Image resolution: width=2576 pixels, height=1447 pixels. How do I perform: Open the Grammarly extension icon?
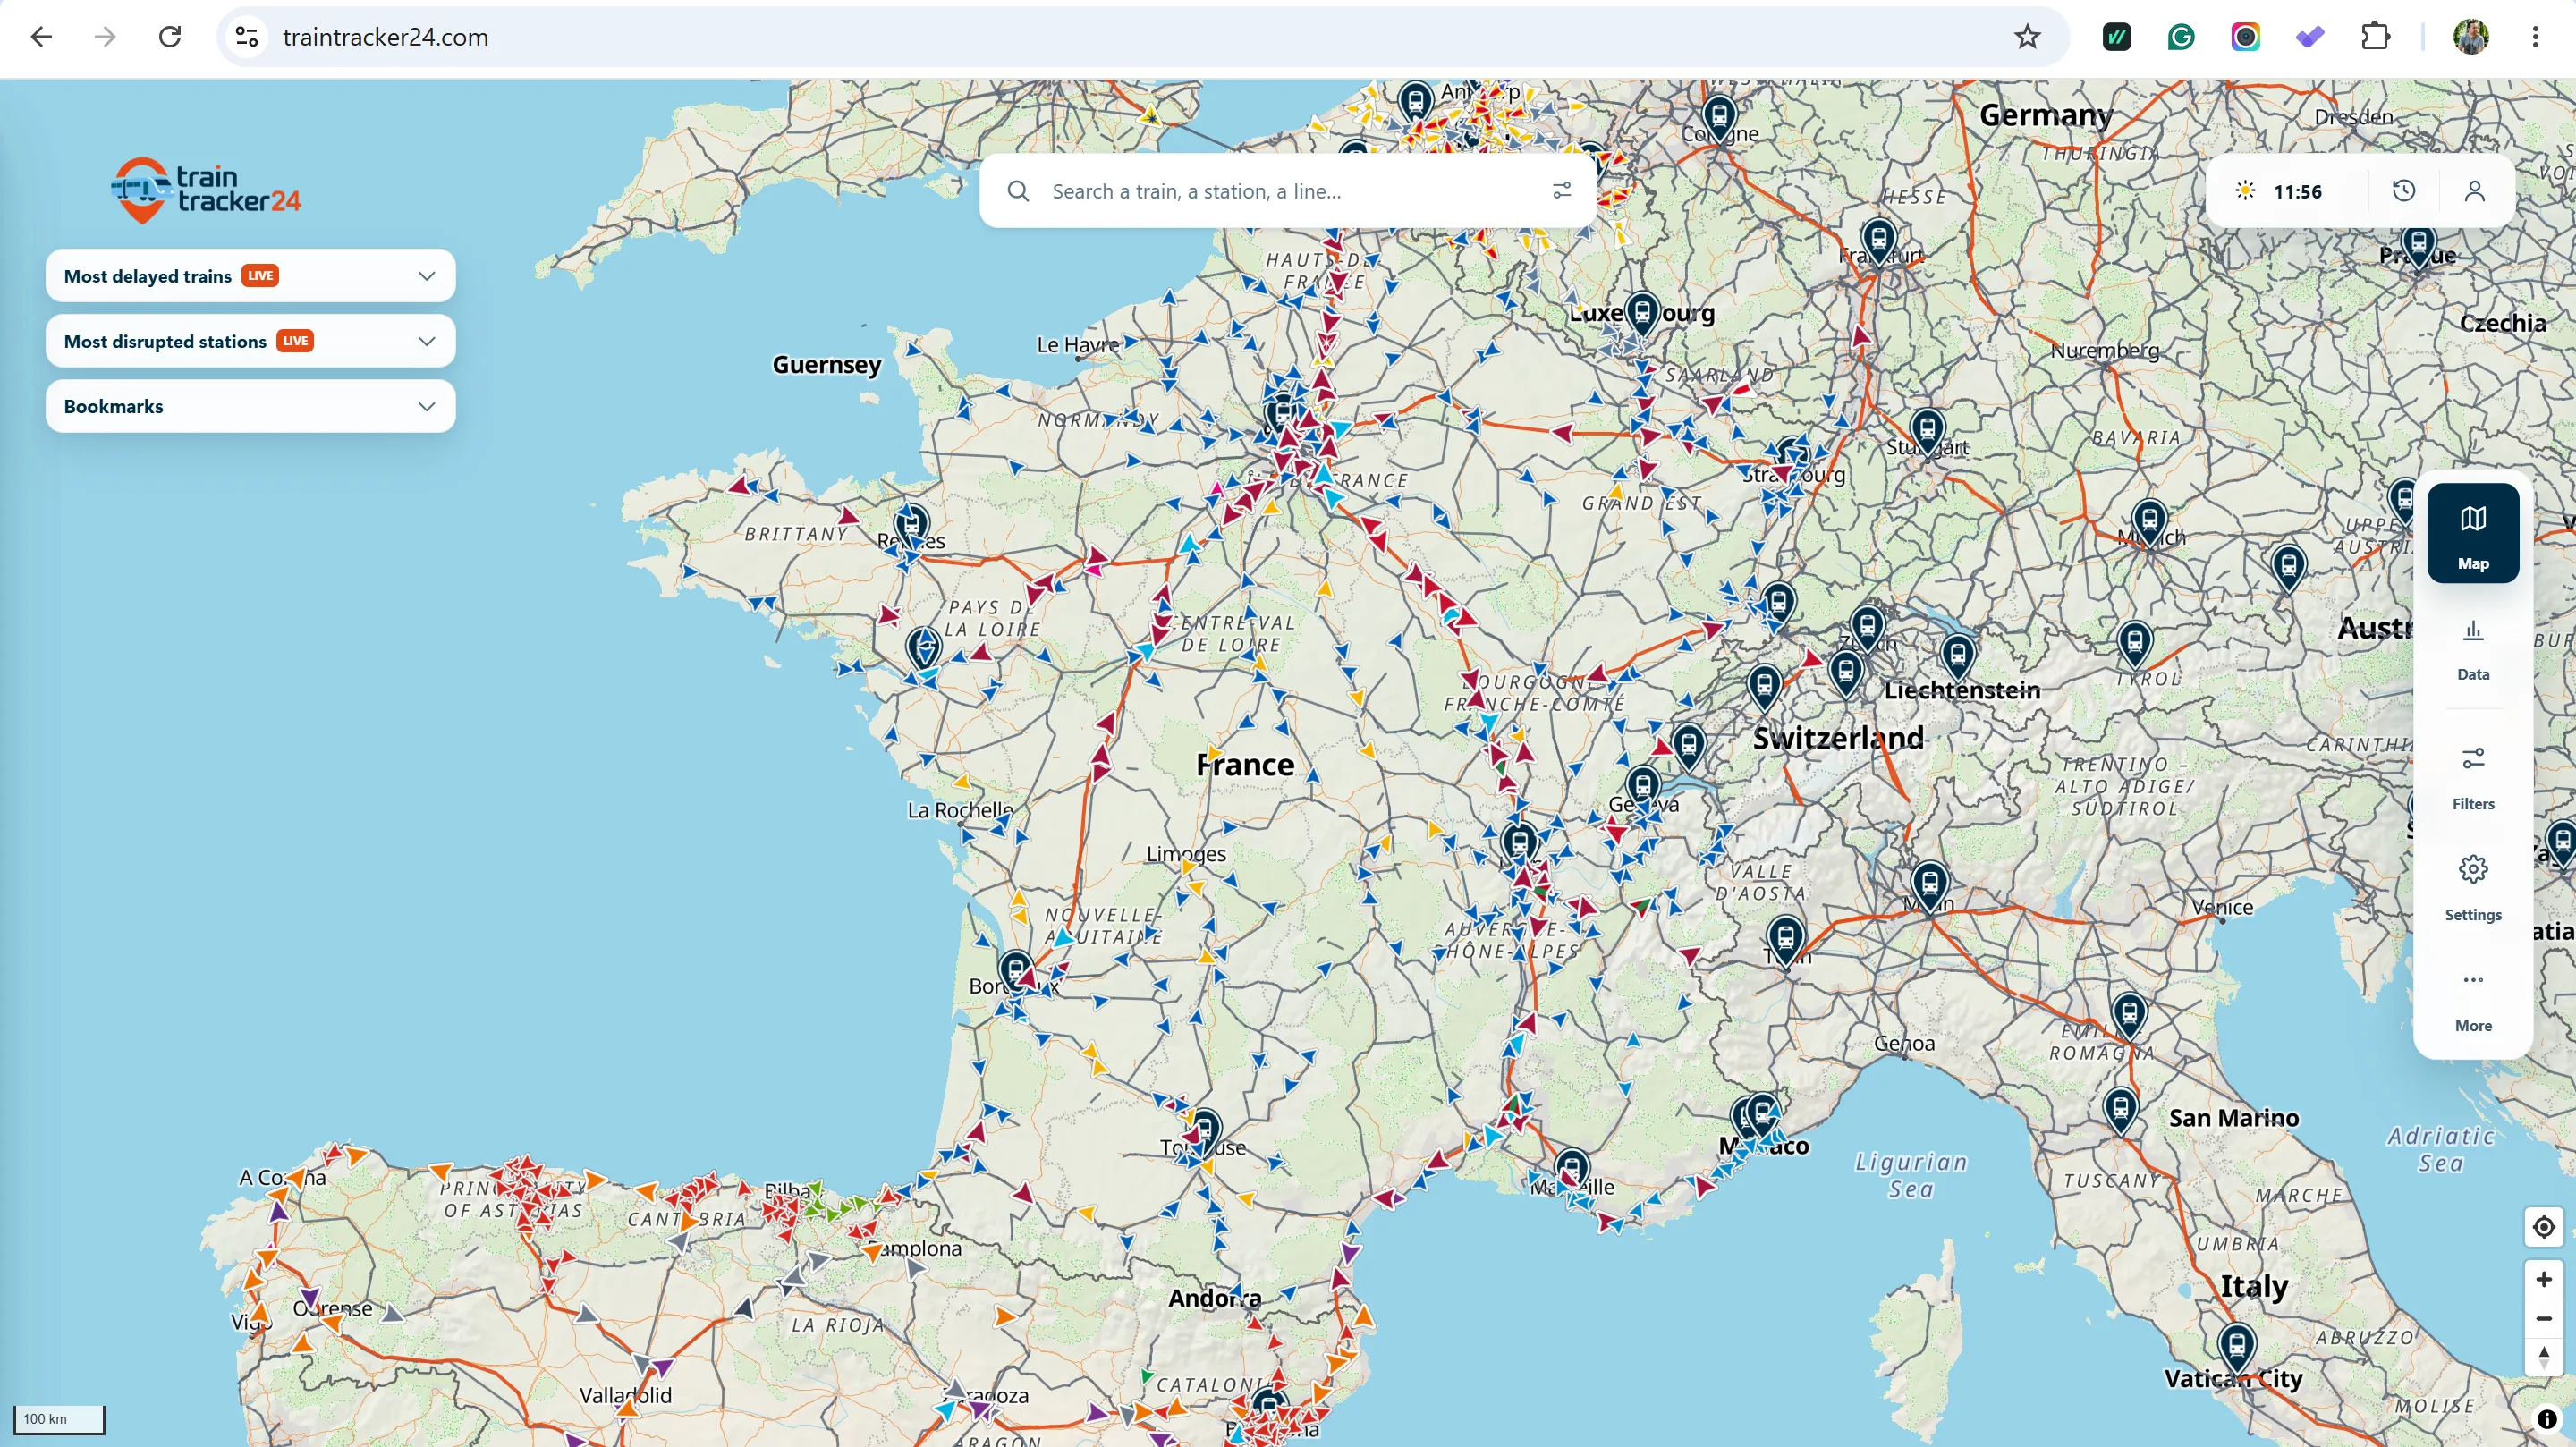click(2181, 37)
